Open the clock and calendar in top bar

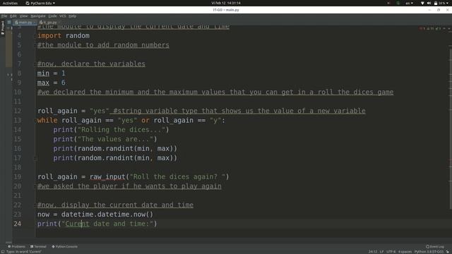226,3
